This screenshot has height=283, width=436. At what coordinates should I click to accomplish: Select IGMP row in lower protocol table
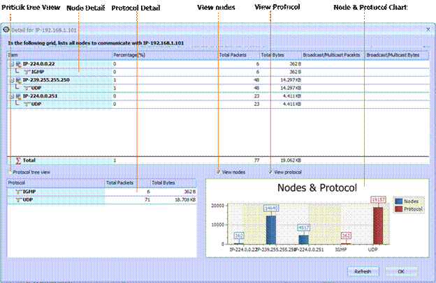(102, 192)
